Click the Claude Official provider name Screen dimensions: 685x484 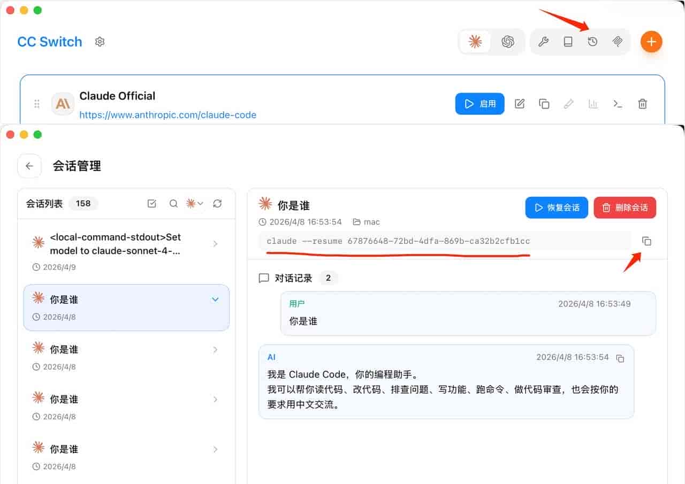pyautogui.click(x=117, y=96)
